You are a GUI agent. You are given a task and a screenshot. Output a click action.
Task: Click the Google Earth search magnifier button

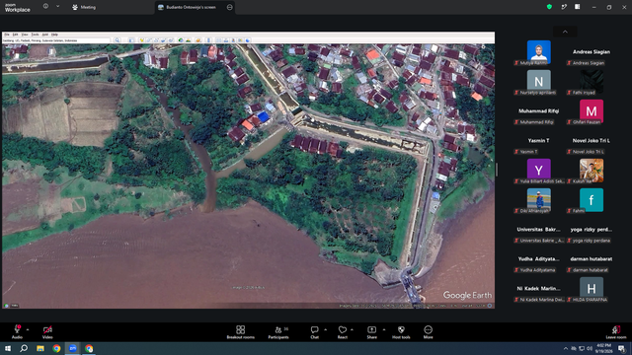[x=118, y=40]
